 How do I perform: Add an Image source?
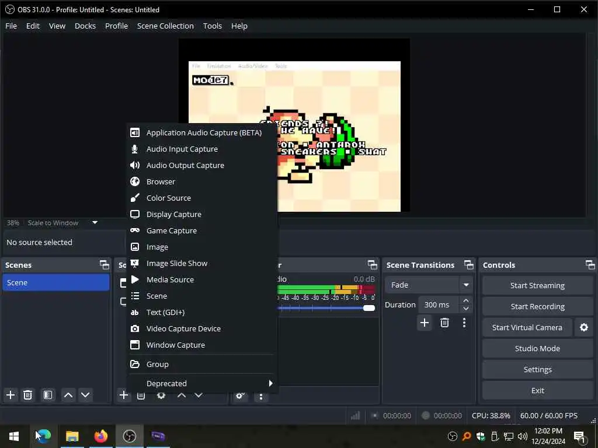coord(201,247)
